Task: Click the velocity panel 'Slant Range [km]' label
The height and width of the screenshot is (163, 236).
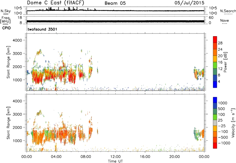Action: pyautogui.click(x=8, y=123)
